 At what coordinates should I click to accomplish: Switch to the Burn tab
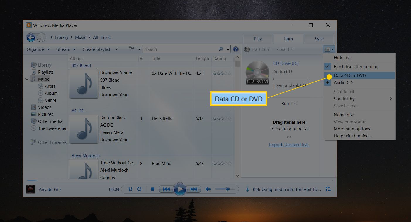point(288,39)
